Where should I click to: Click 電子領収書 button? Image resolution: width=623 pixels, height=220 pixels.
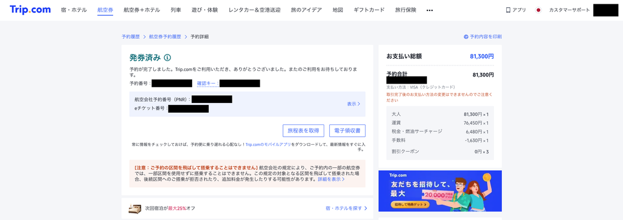[x=347, y=130]
